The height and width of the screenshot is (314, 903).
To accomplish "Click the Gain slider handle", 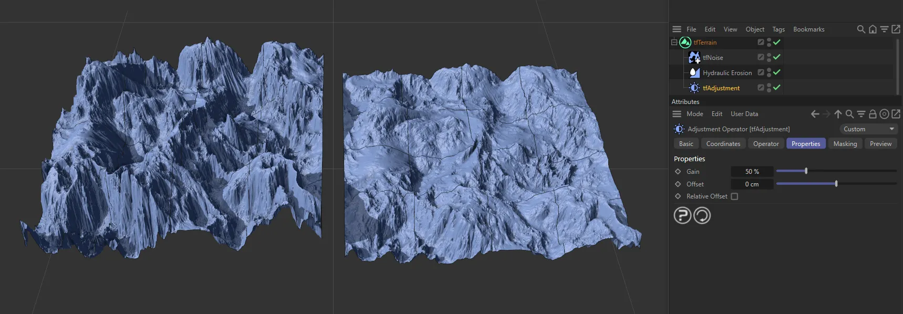I will point(806,171).
